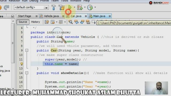Open the Tools menu
Viewport: 171px width, 96px height.
[64, 1]
